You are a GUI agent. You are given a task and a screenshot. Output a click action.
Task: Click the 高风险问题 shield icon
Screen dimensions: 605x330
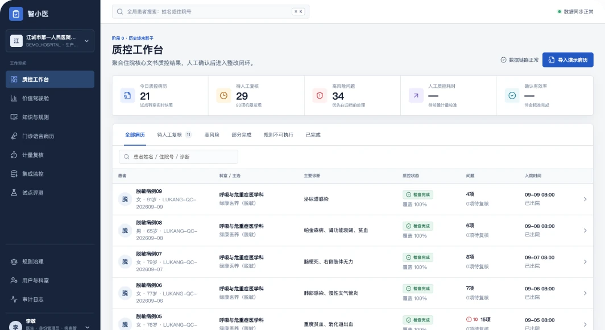[x=320, y=95]
